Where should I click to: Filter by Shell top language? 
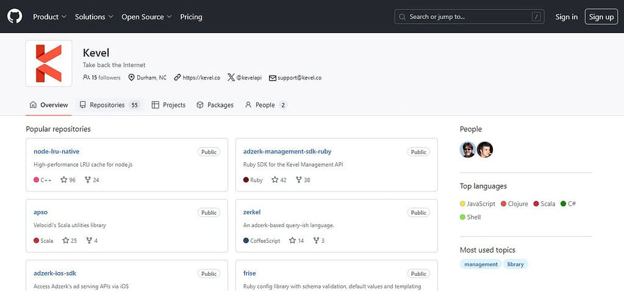tap(470, 217)
